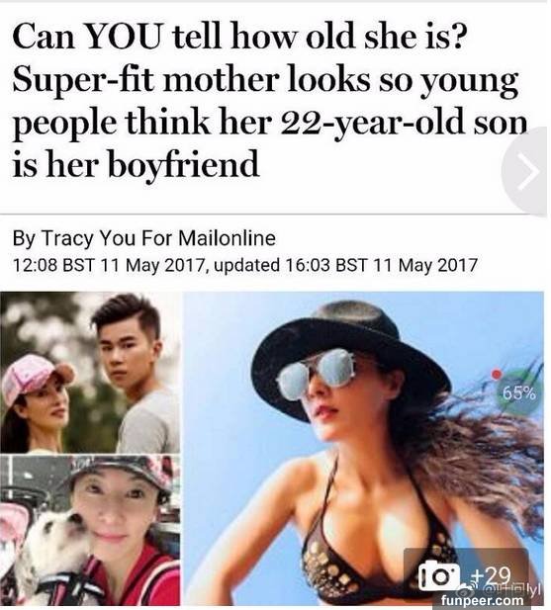Viewport: 551px width, 610px height.
Task: Open the woman with white dog photo
Action: click(x=90, y=530)
